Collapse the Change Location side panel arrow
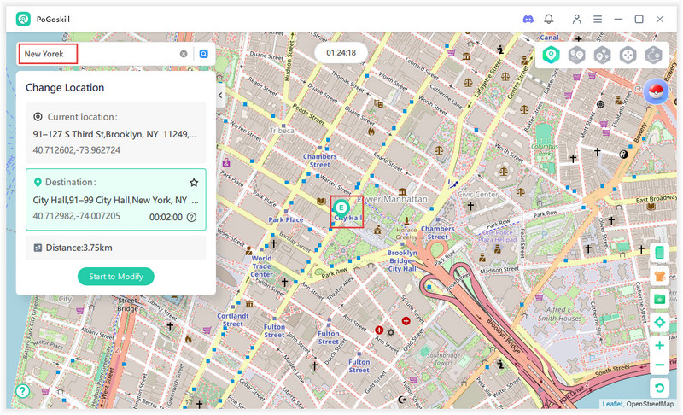The image size is (683, 415). (220, 96)
